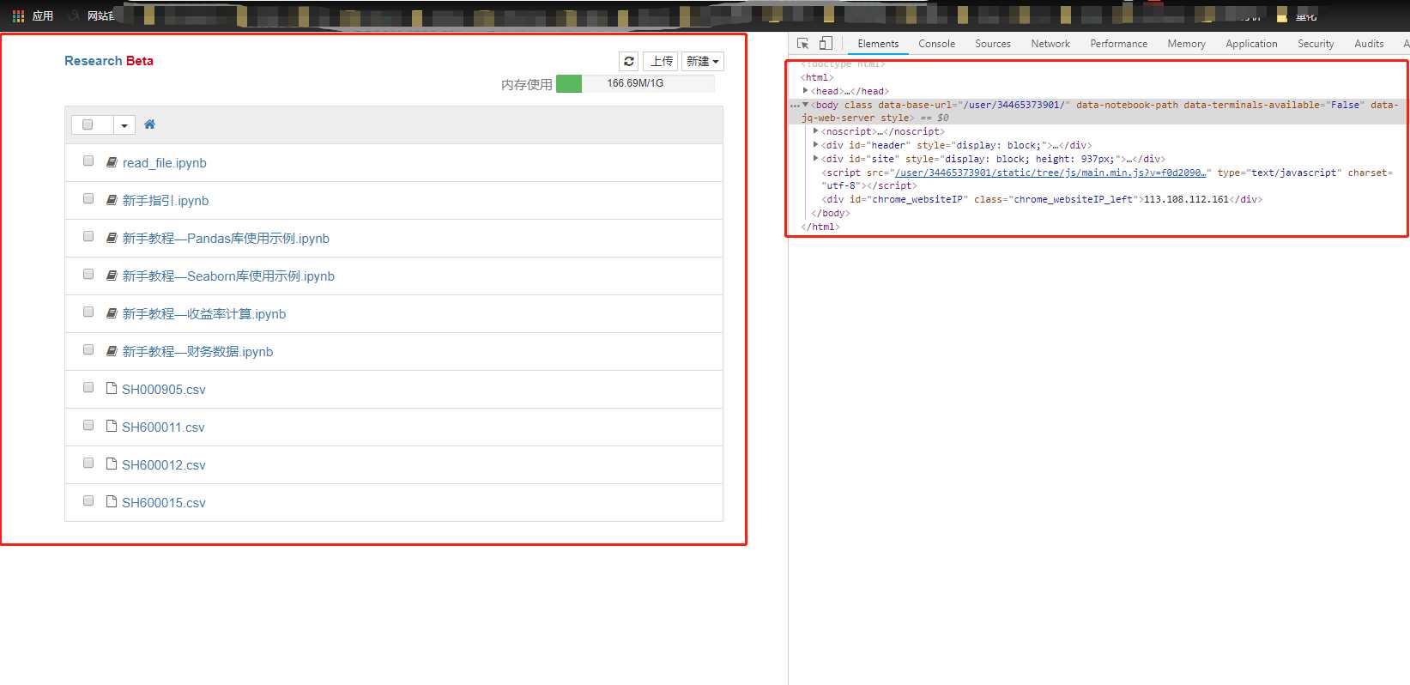1410x685 pixels.
Task: Activate DevTools inspect element picker icon
Action: pos(803,43)
